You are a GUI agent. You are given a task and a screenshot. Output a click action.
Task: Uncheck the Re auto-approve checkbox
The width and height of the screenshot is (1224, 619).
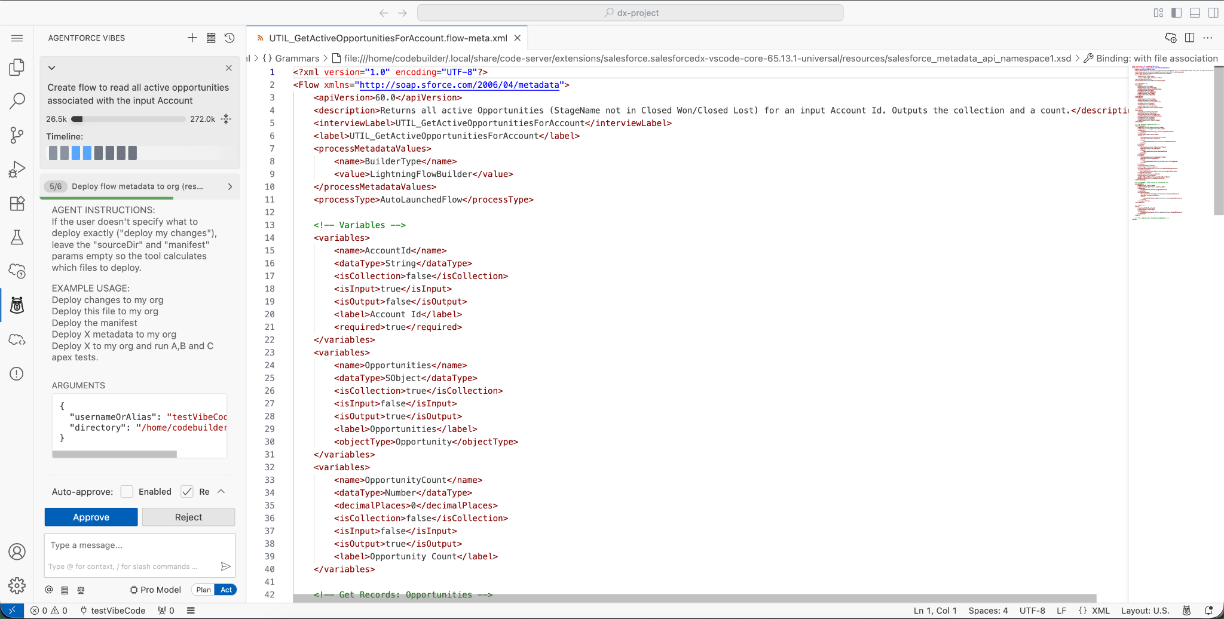(x=187, y=492)
